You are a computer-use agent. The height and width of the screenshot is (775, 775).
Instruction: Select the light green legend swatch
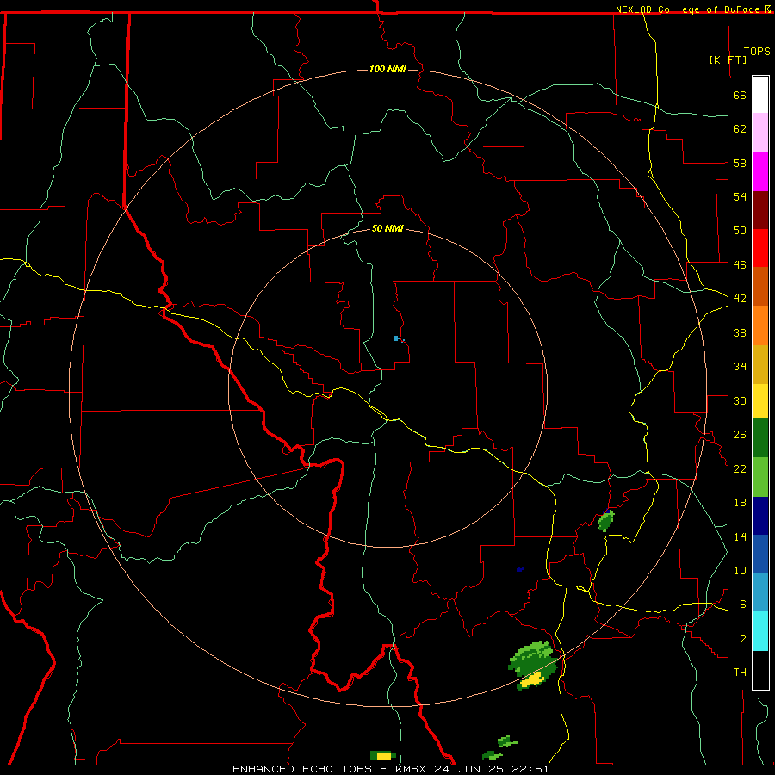[x=760, y=477]
